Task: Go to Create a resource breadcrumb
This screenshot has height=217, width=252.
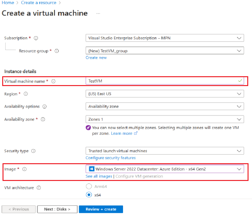Action: click(39, 3)
